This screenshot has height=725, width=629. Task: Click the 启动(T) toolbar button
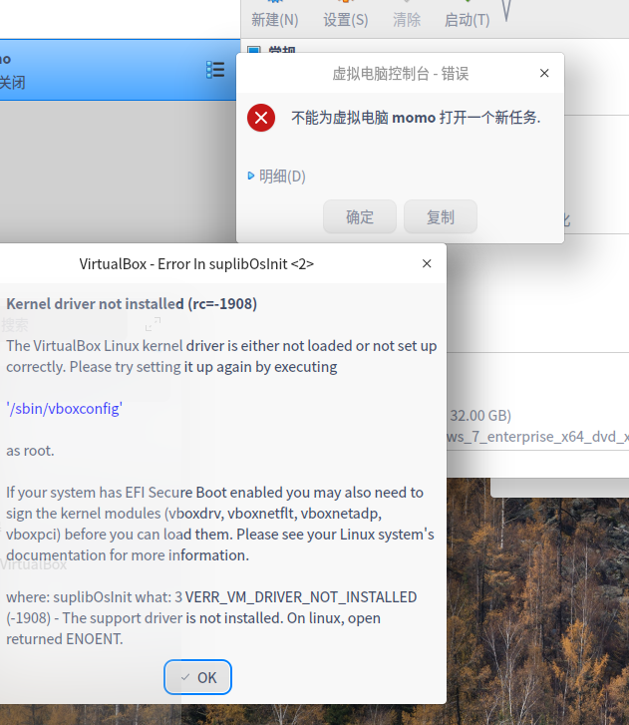click(x=467, y=19)
